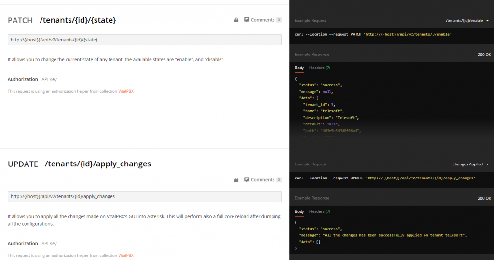Image resolution: width=494 pixels, height=260 pixels.
Task: Click the "name": "telesoft" response line
Action: coord(324,111)
